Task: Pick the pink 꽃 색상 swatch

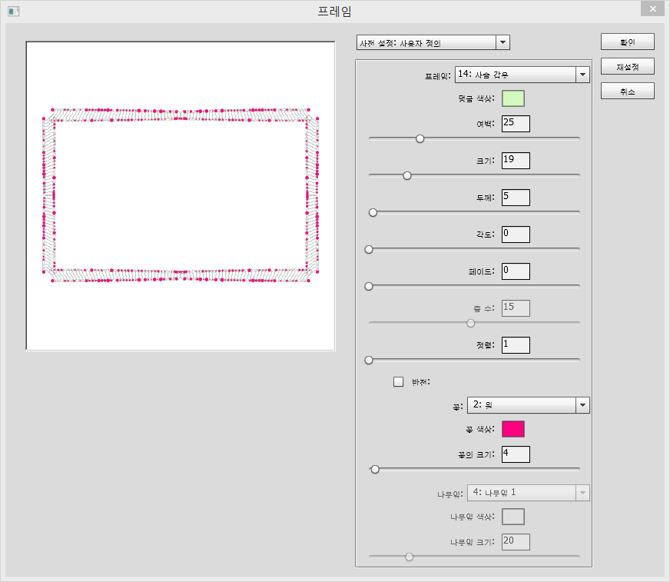Action: coord(513,429)
